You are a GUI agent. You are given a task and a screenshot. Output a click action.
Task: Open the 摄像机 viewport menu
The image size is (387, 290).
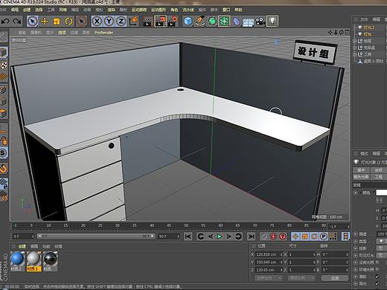pos(36,33)
